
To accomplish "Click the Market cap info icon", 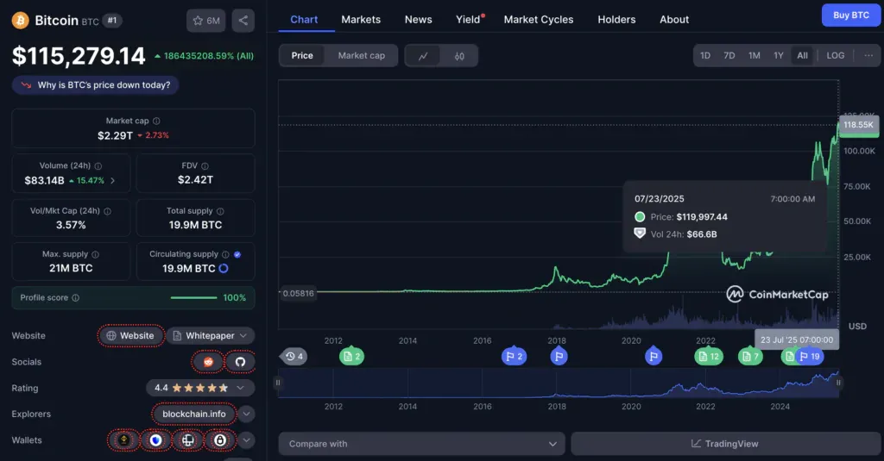I will click(156, 121).
